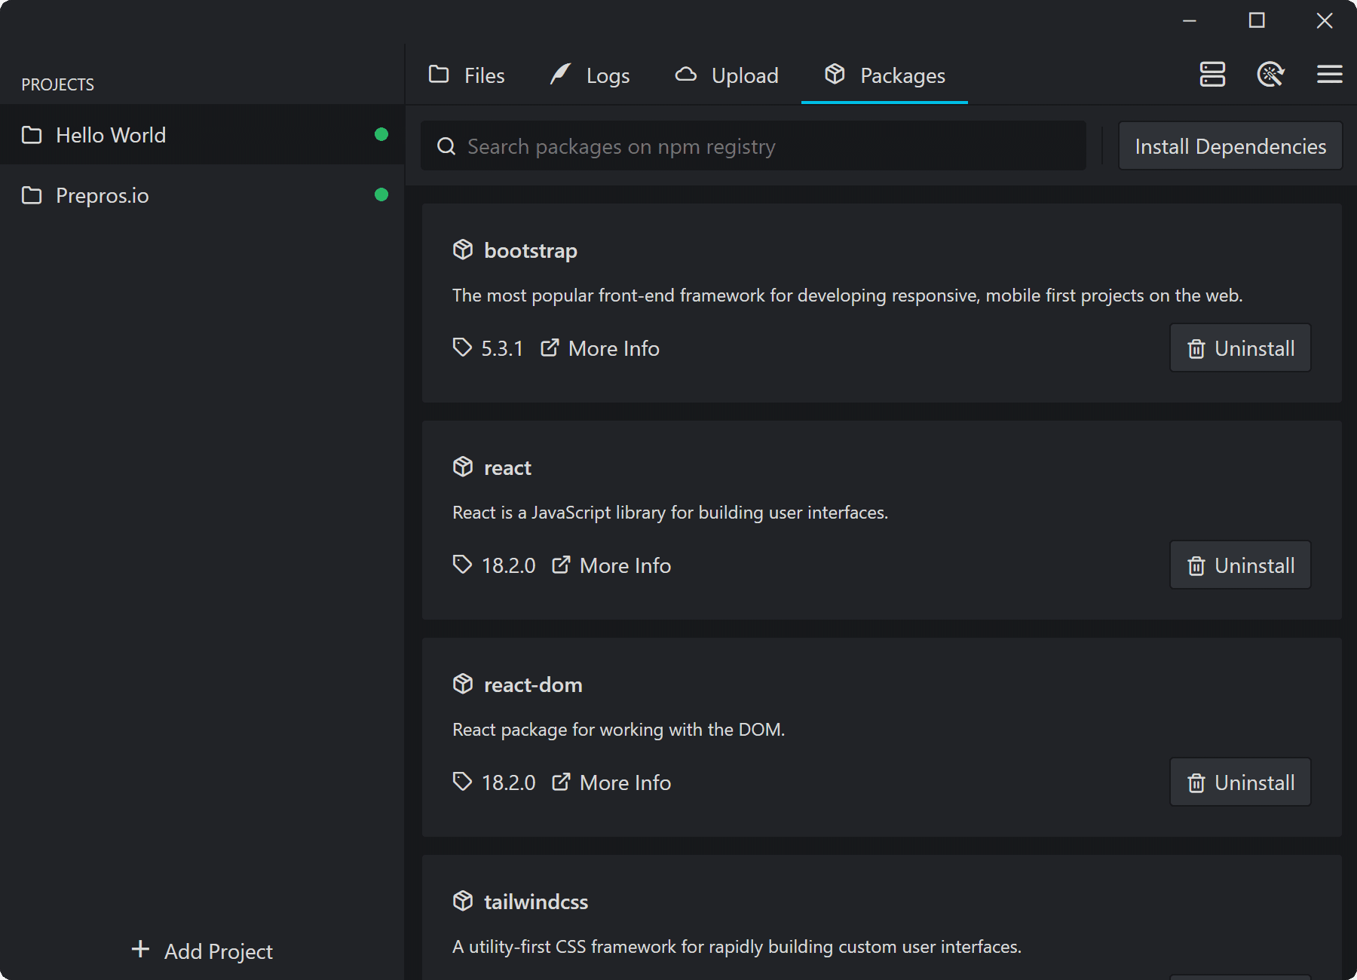The image size is (1357, 980).
Task: Select the Prepros.io project
Action: point(103,195)
